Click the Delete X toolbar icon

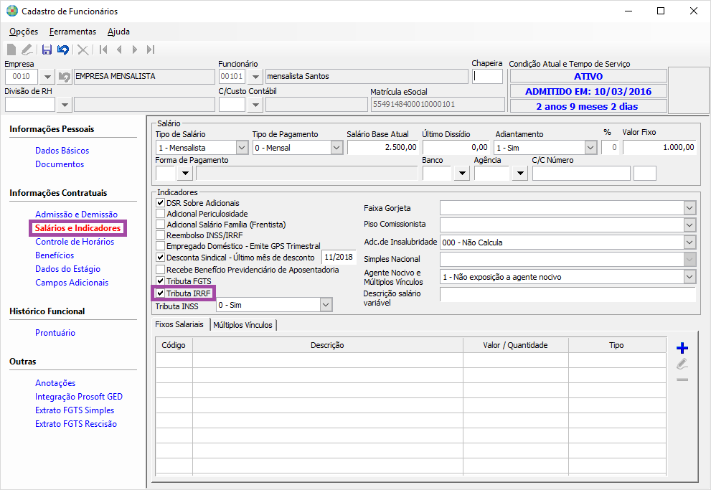point(83,50)
